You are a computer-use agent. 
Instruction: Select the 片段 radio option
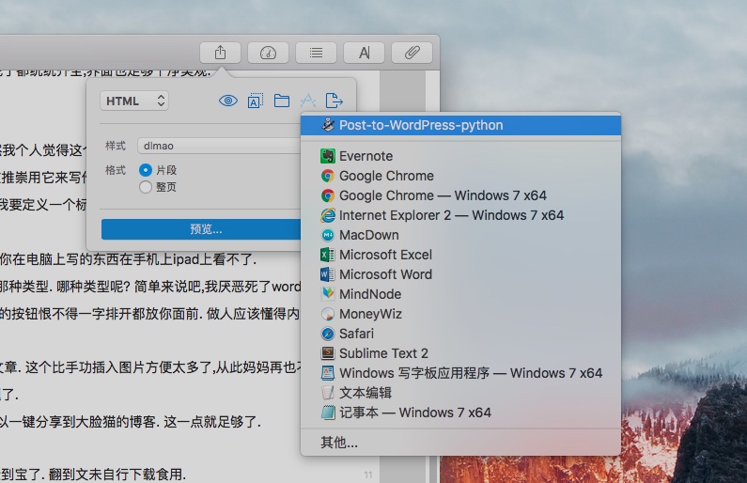click(x=146, y=170)
